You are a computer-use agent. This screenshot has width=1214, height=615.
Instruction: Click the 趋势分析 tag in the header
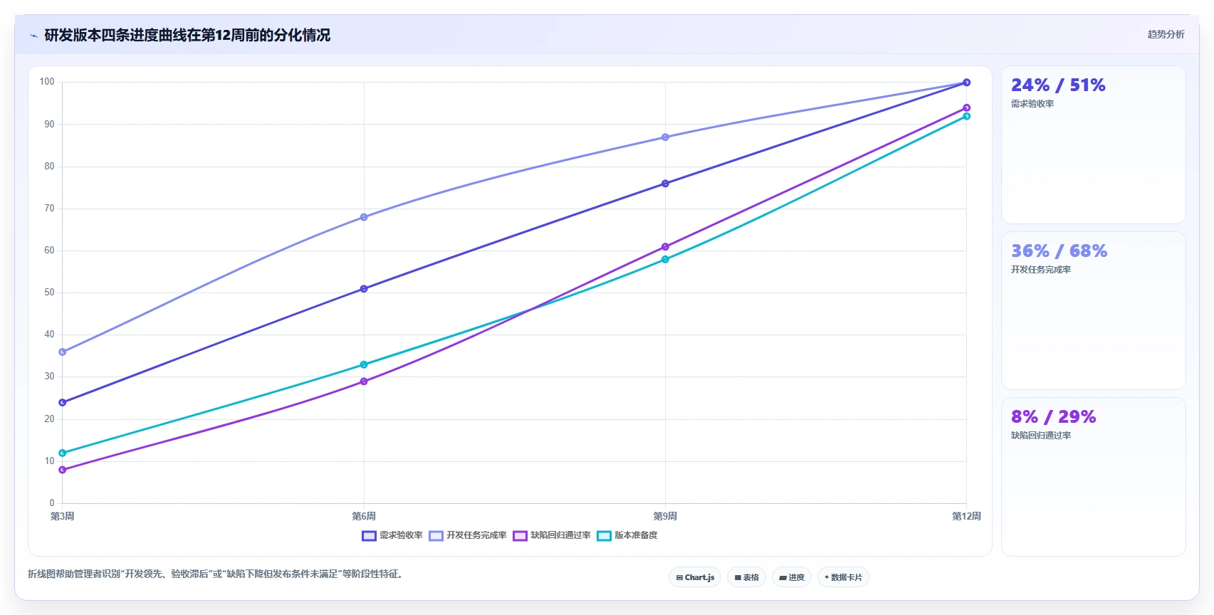coord(1166,34)
